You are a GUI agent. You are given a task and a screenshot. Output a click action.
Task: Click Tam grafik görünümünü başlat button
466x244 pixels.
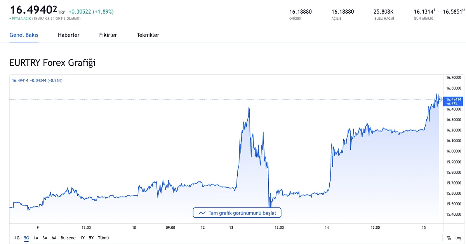[x=237, y=213]
